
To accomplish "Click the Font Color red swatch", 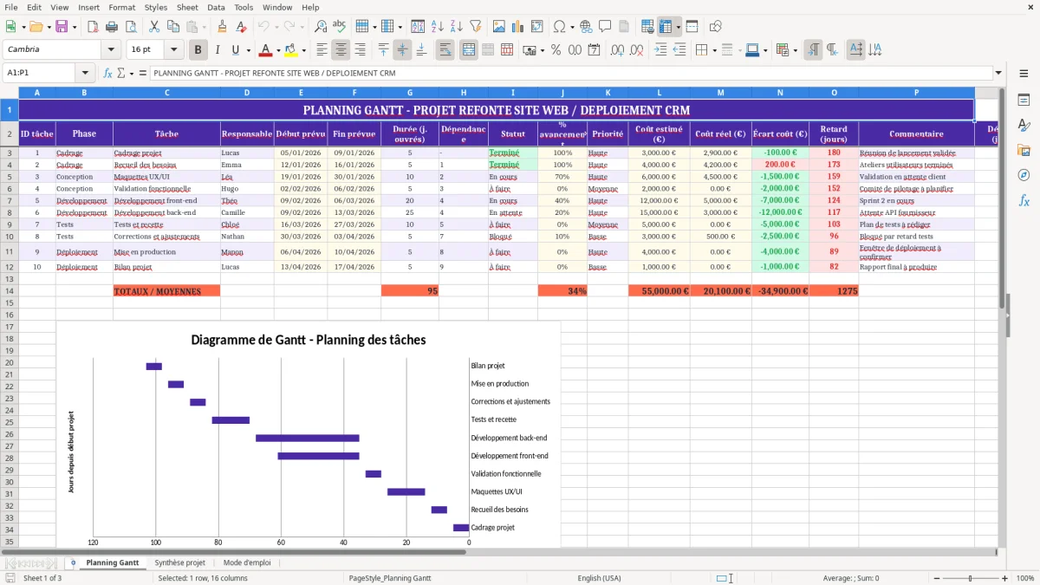I will (x=266, y=50).
